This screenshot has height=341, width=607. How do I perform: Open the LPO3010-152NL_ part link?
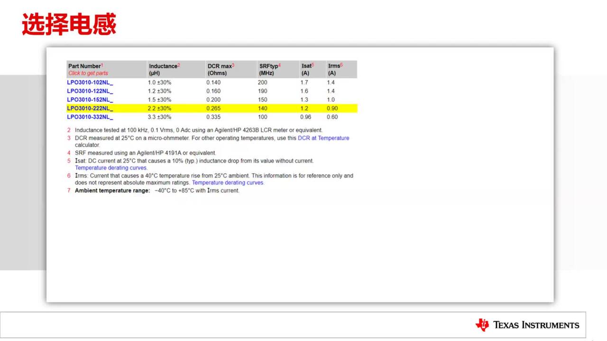point(90,99)
